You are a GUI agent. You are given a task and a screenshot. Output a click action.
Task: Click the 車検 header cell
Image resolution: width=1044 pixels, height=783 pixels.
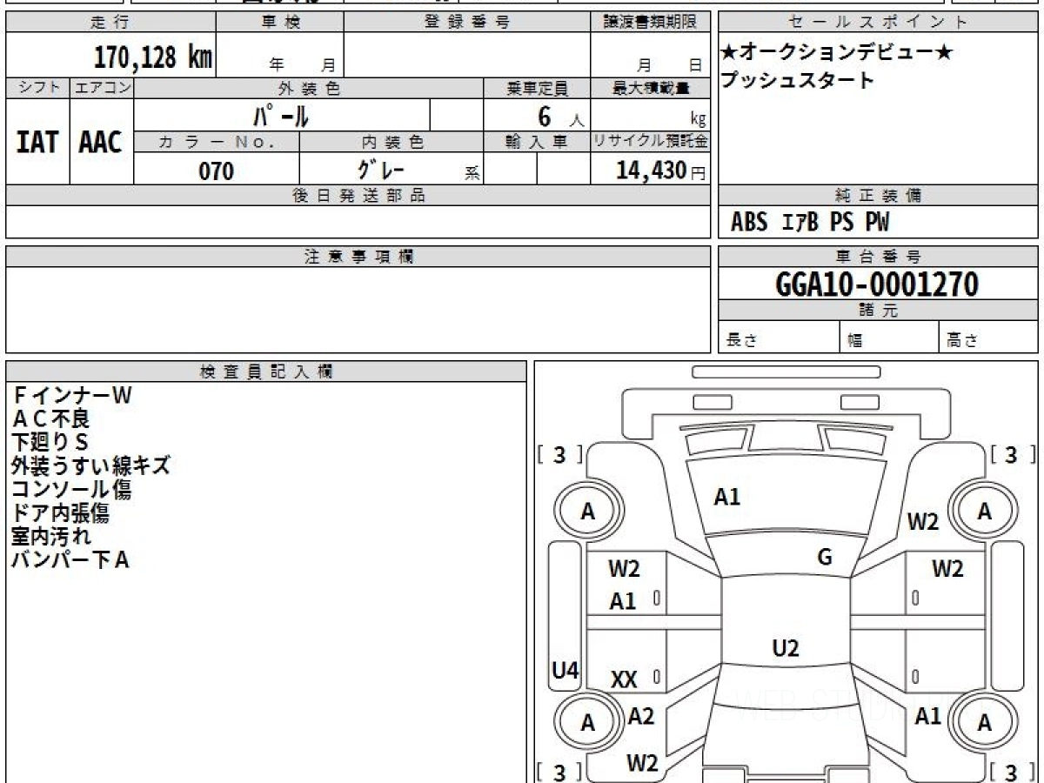pos(280,23)
